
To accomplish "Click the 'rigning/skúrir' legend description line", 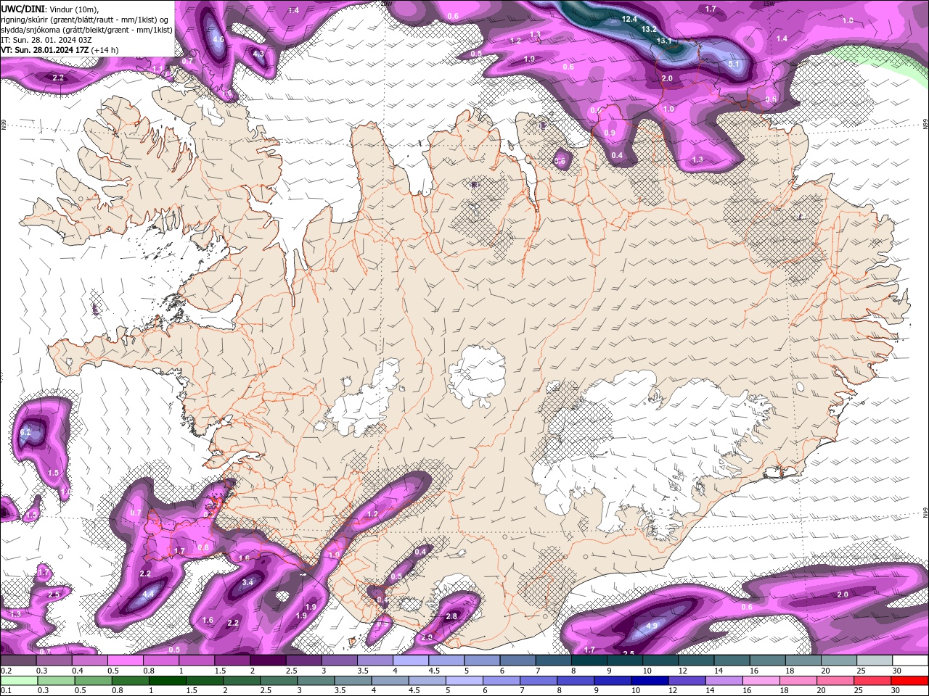I will (x=84, y=20).
